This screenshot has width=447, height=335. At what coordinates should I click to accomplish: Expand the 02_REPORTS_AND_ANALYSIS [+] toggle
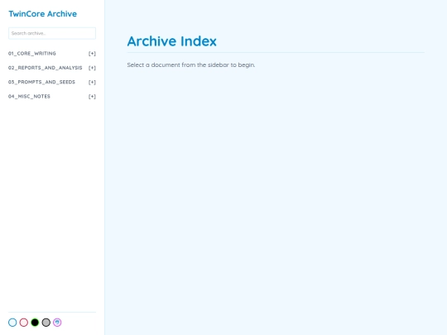tap(92, 68)
